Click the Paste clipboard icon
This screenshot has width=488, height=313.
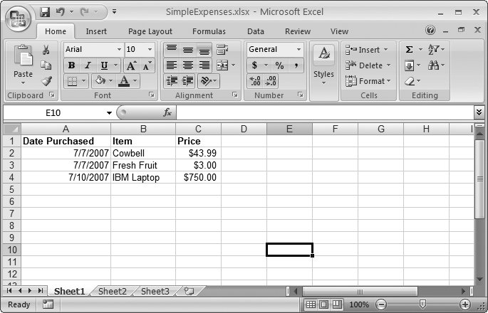(23, 56)
